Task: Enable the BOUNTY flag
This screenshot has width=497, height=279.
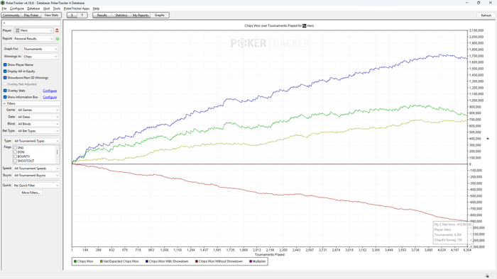Action: coord(15,156)
